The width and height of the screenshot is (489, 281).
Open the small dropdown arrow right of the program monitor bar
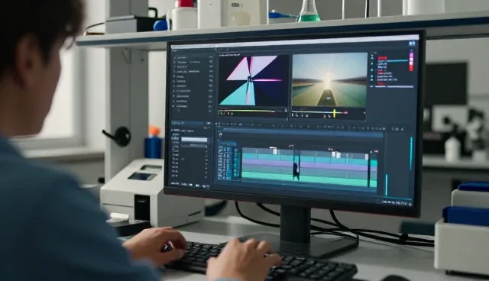364,113
